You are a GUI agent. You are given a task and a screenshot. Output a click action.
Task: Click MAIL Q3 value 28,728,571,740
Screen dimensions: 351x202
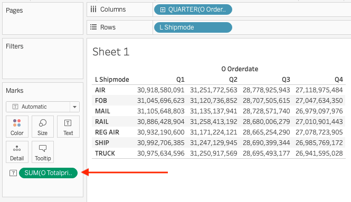(x=267, y=111)
